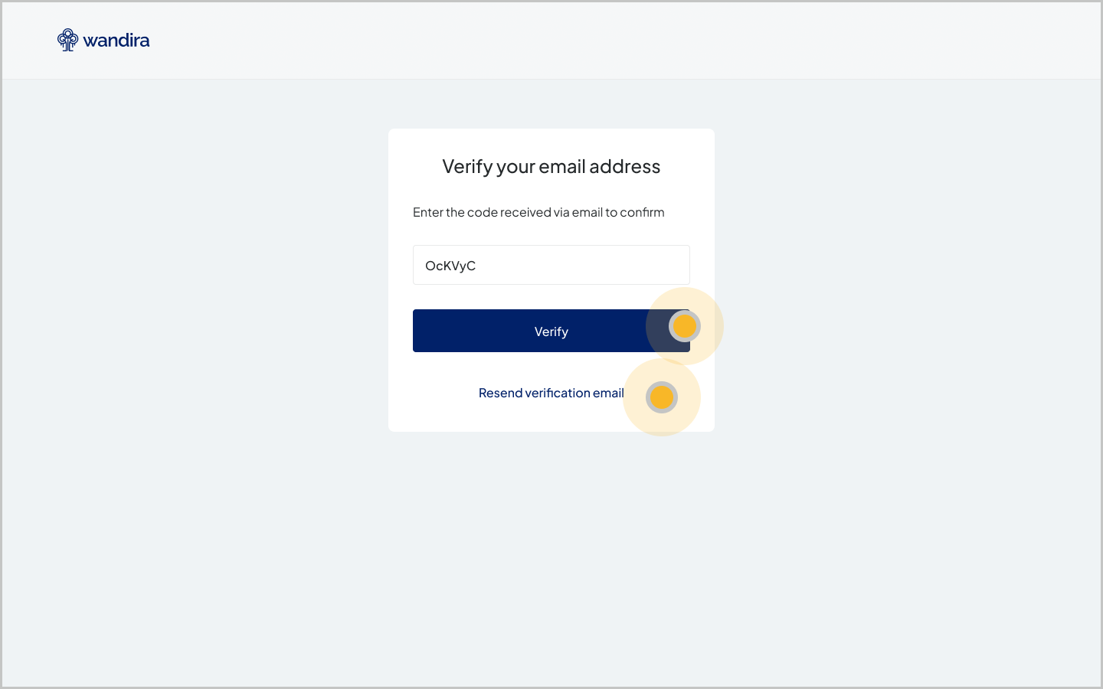Viewport: 1103px width, 689px height.
Task: Click the Wandira tree logo icon
Action: pyautogui.click(x=67, y=40)
